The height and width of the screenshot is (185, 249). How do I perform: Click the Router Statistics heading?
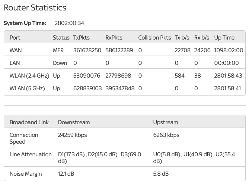[35, 8]
